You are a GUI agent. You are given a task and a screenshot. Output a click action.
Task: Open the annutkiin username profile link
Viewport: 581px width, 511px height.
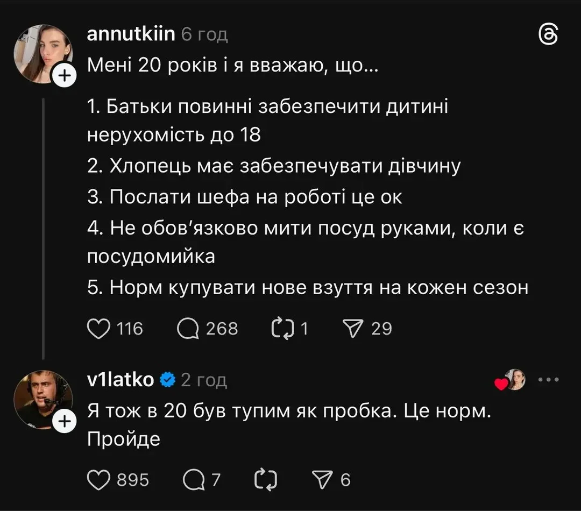pos(131,34)
